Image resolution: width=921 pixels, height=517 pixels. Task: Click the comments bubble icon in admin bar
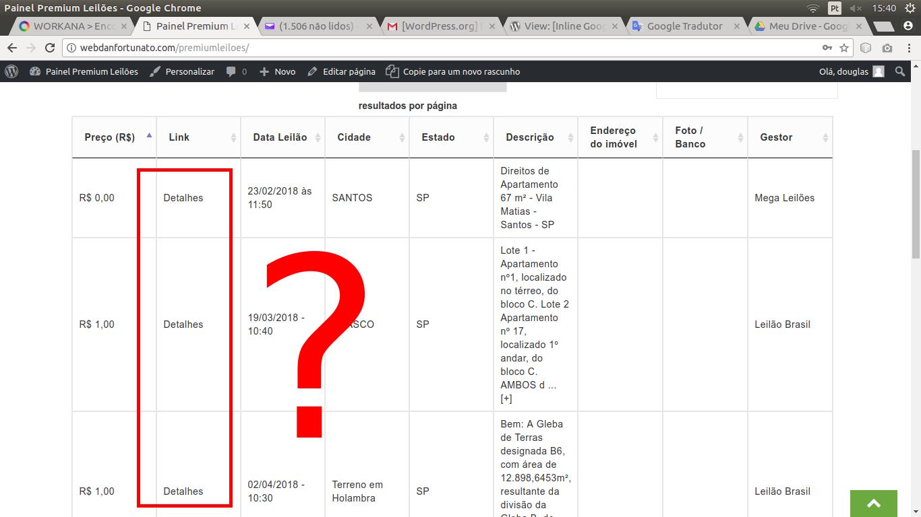click(236, 71)
